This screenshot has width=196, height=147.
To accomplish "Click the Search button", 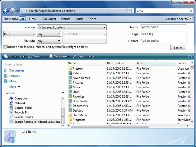I will point(178,48).
